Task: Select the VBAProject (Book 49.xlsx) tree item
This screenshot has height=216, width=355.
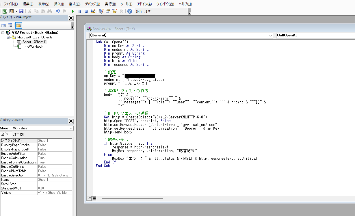Action: [x=35, y=33]
